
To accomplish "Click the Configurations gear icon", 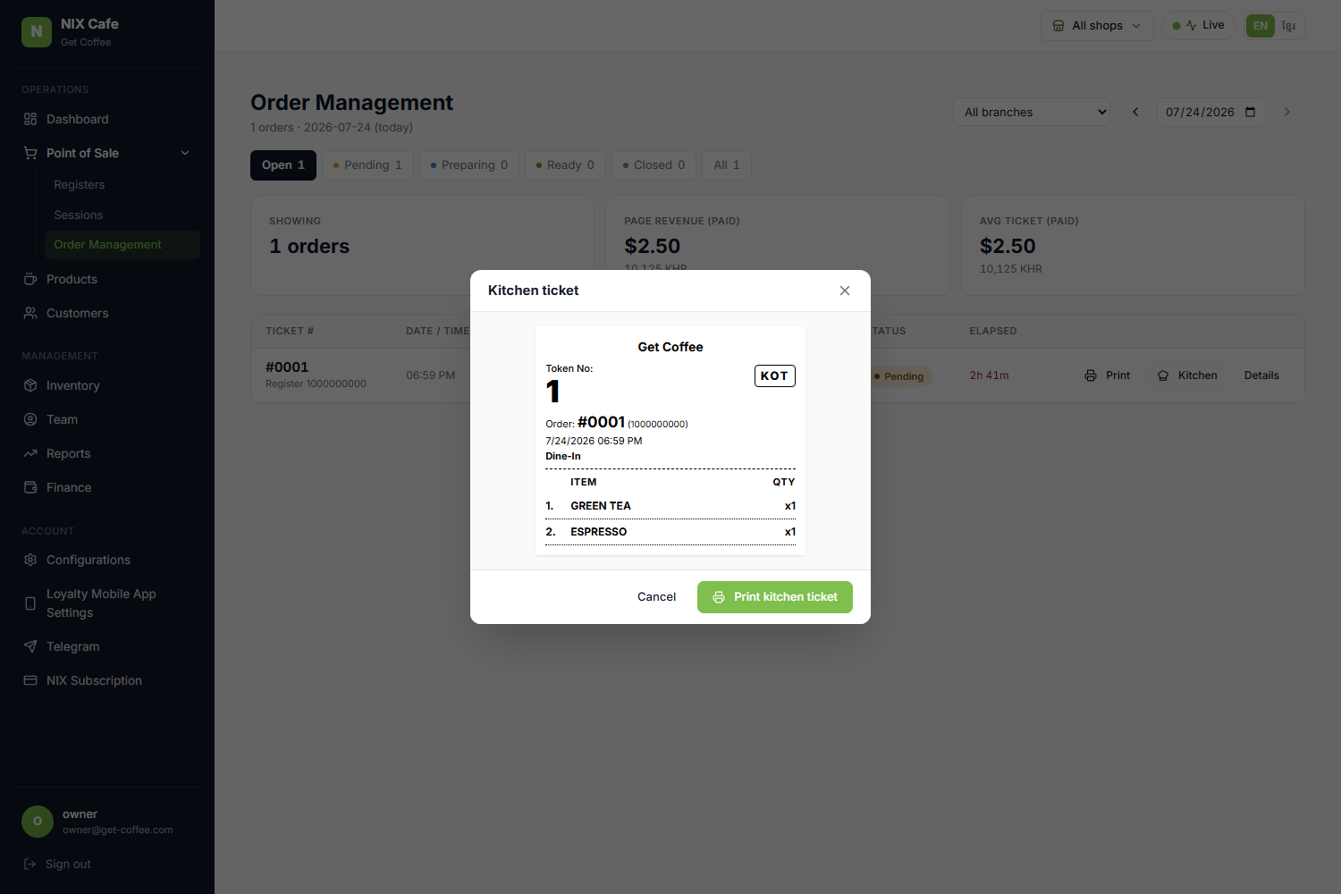I will pyautogui.click(x=30, y=560).
